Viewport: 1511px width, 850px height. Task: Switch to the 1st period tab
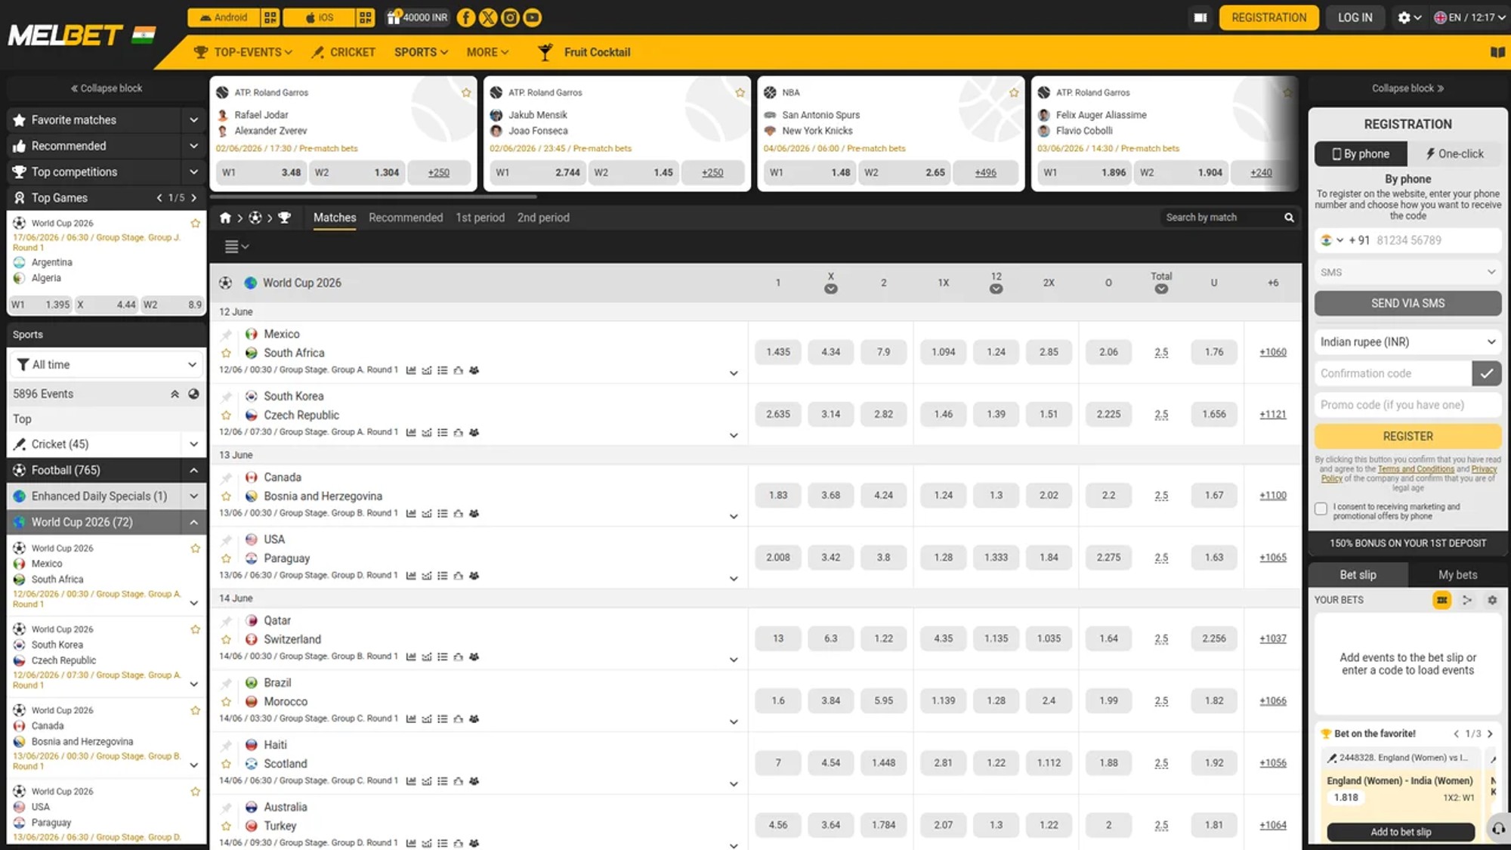tap(480, 218)
